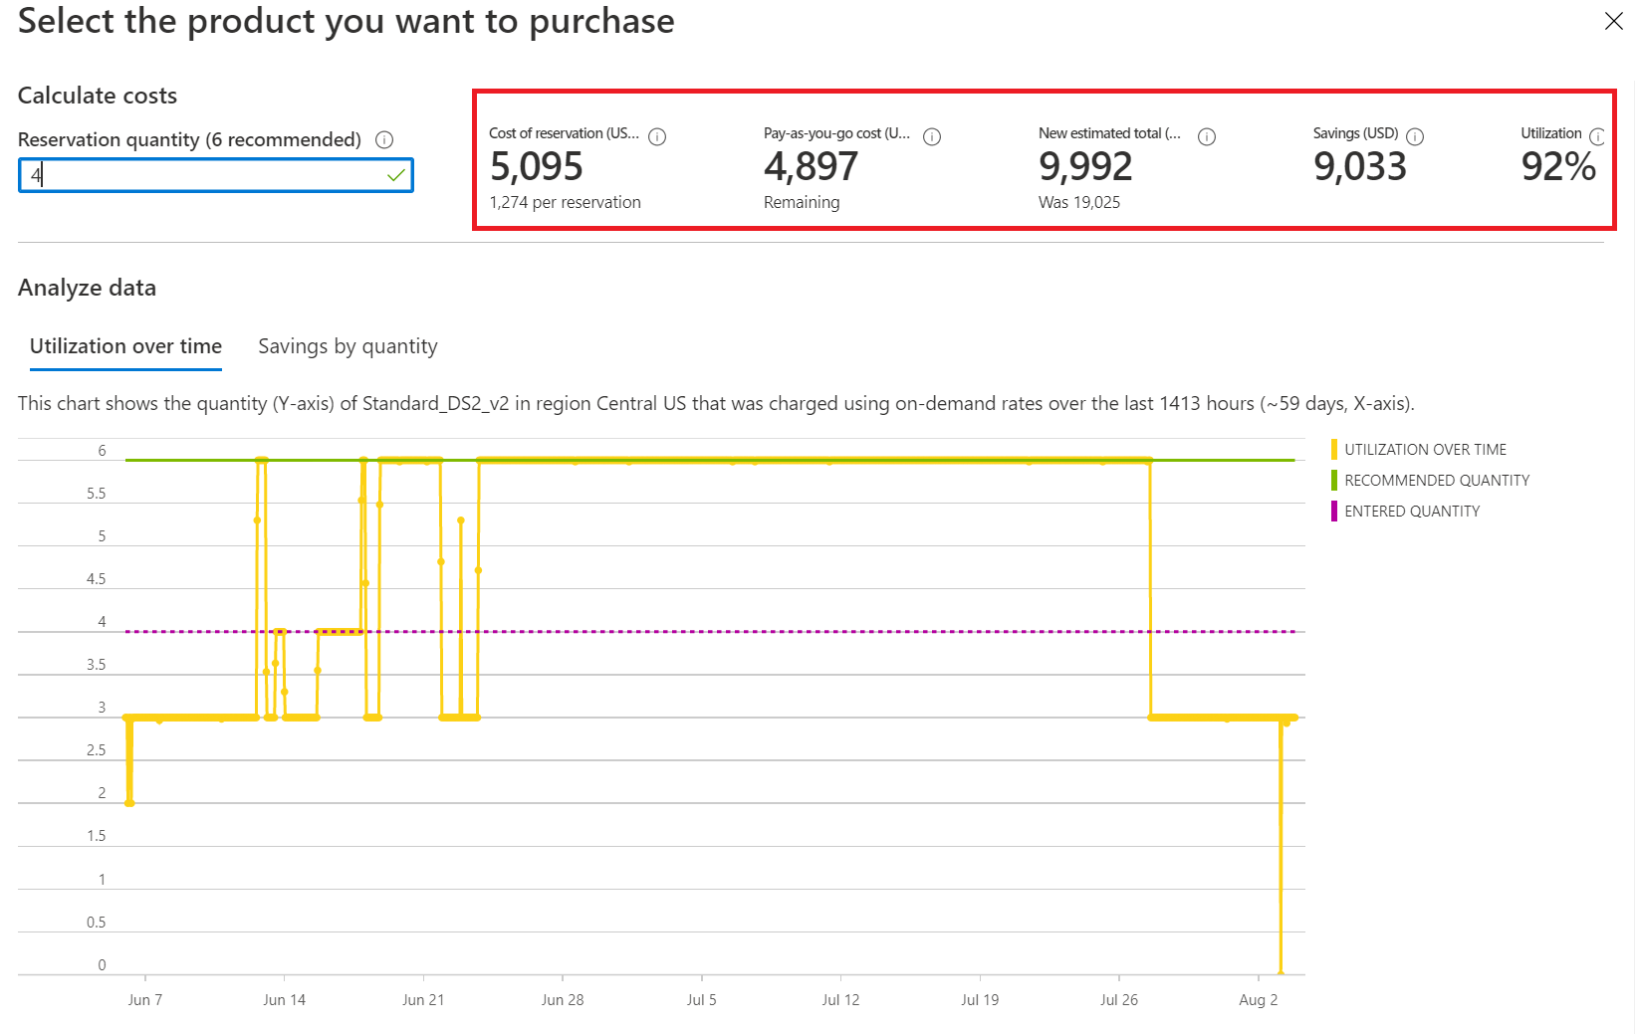Toggle Entered Quantity legend label
Viewport: 1635px width, 1034px height.
1411,512
